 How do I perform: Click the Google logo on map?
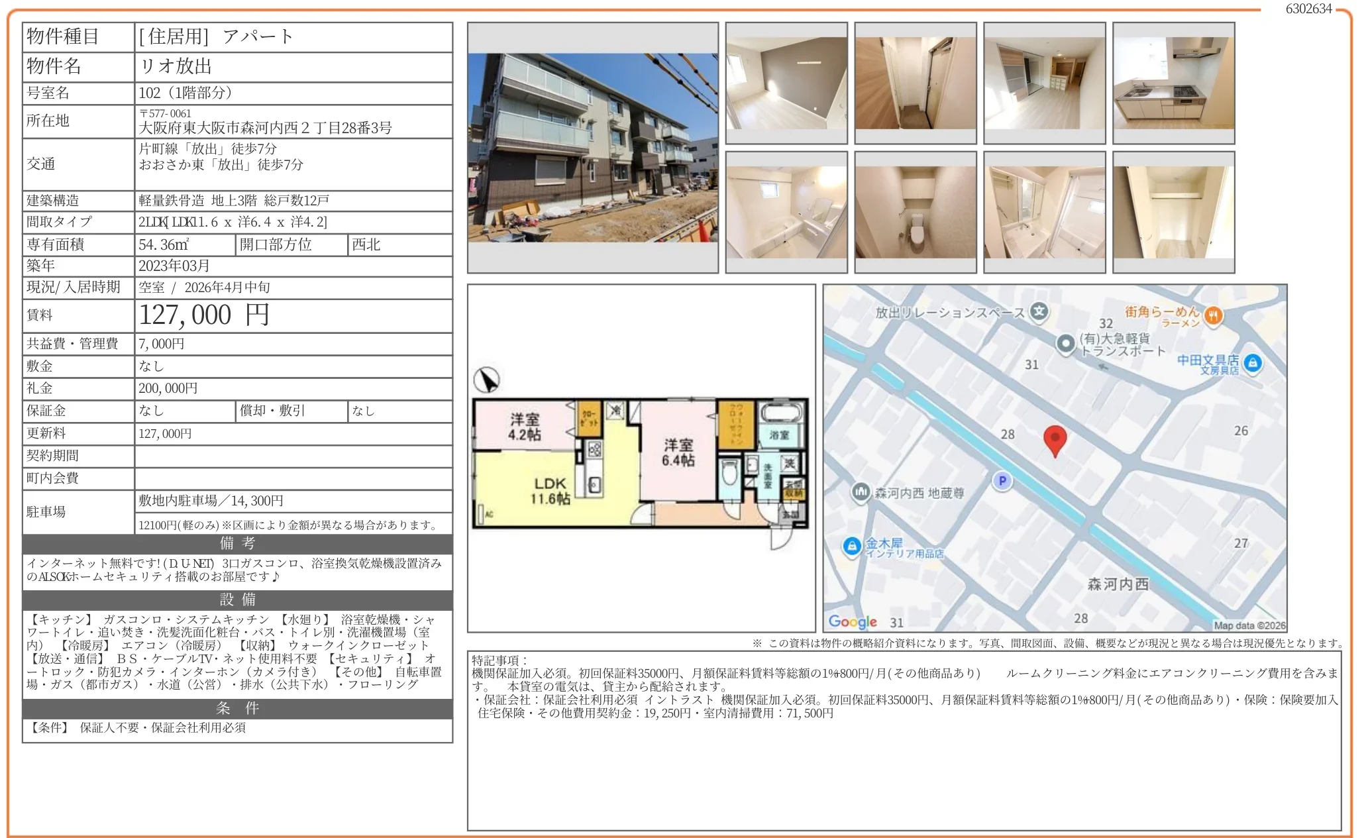tap(852, 621)
